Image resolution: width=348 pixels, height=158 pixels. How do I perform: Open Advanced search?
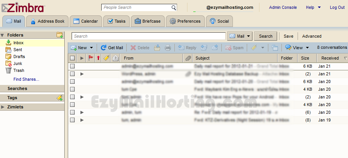pos(311,36)
